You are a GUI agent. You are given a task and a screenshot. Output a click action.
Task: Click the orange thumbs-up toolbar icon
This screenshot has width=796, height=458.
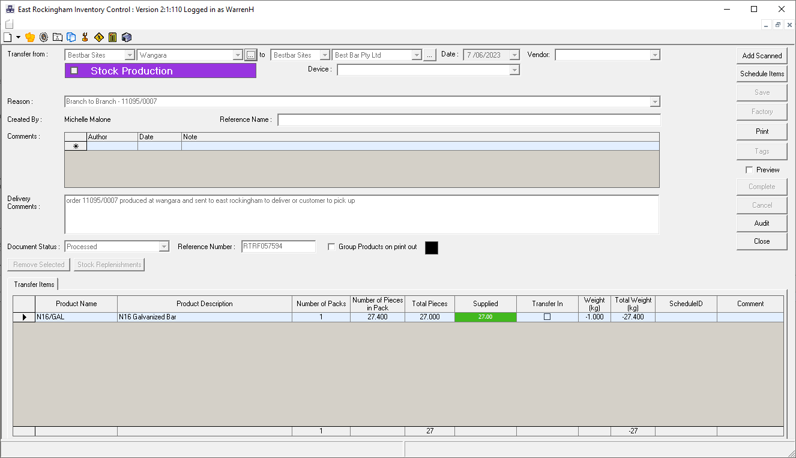pyautogui.click(x=29, y=37)
